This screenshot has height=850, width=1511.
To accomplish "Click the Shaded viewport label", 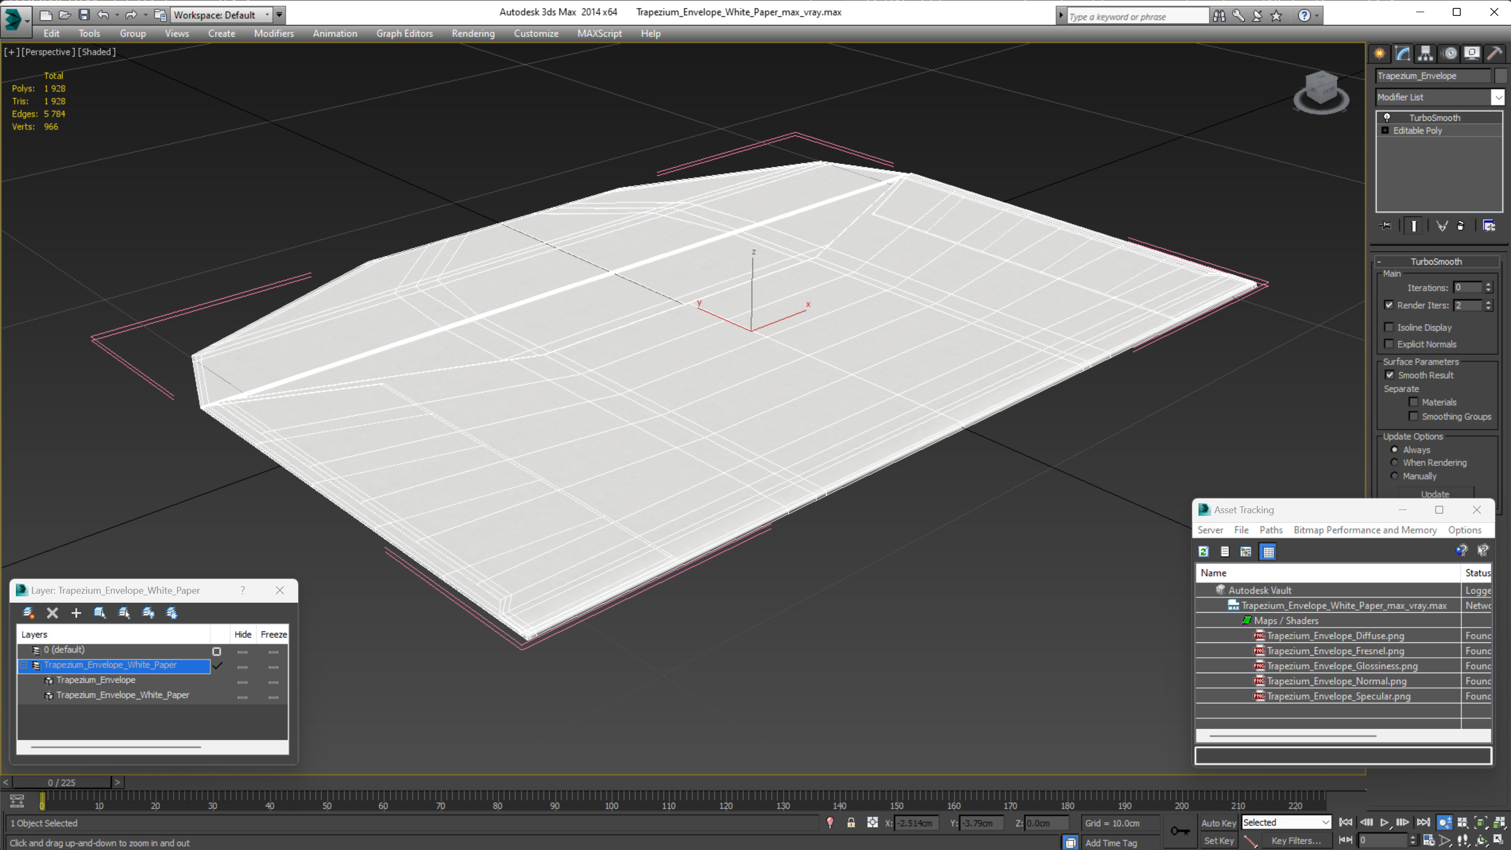I will [x=97, y=51].
